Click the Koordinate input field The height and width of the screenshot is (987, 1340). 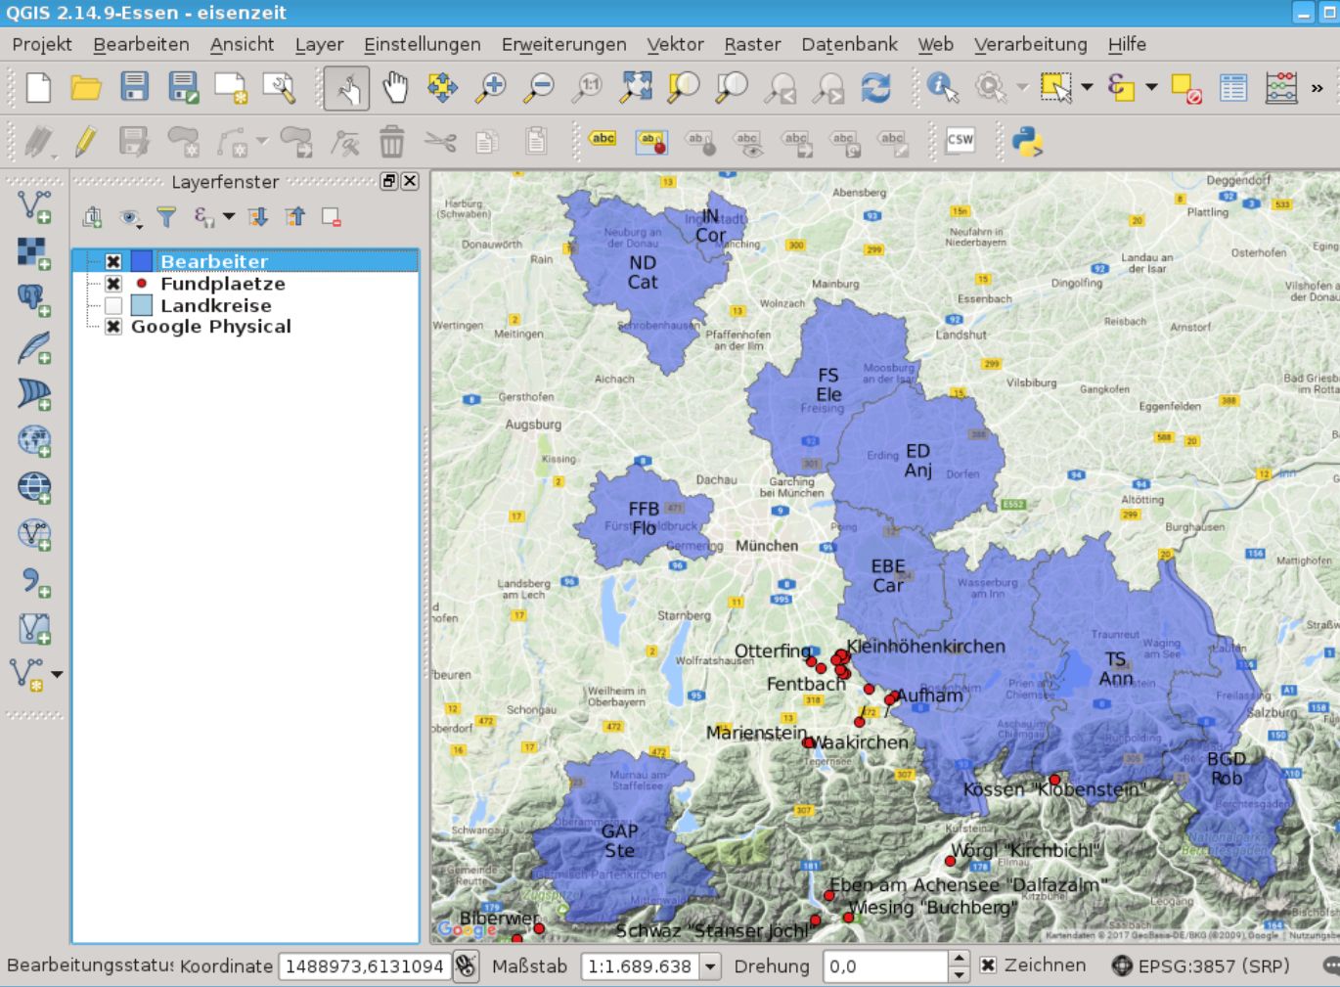click(x=365, y=966)
